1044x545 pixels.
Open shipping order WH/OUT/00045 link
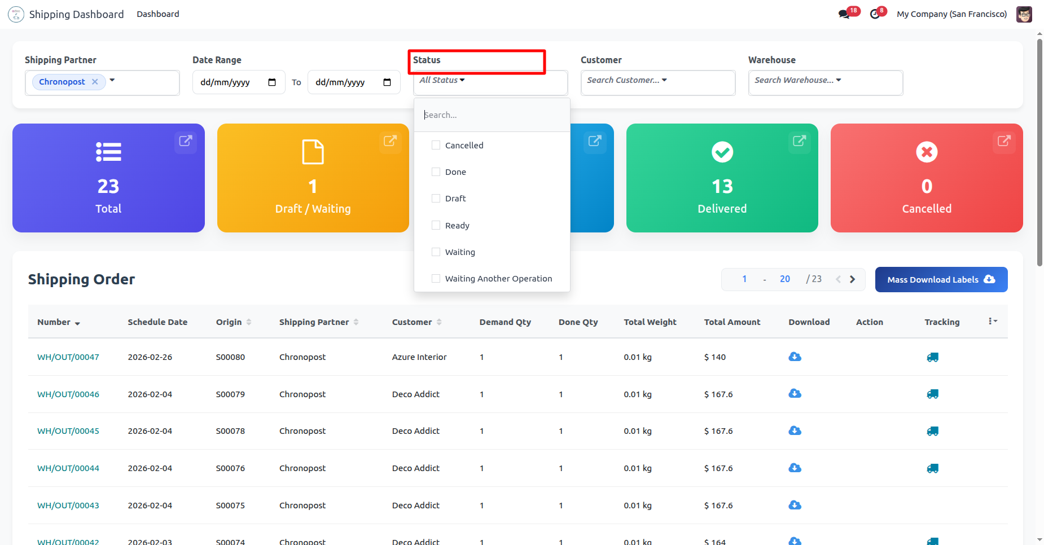click(68, 431)
